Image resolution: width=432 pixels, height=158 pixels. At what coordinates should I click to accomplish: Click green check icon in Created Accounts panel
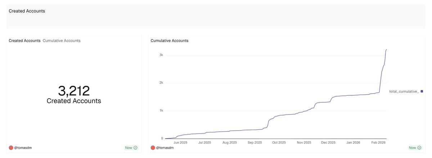(x=136, y=148)
